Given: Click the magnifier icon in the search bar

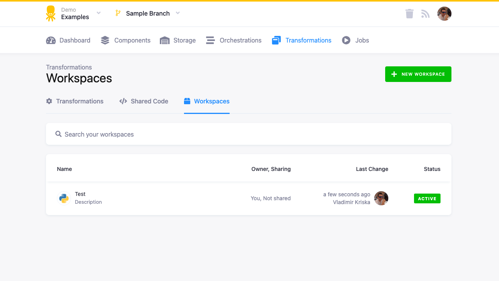Looking at the screenshot, I should [58, 134].
